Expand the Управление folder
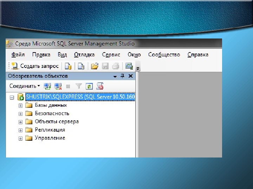The width and height of the screenshot is (253, 189). pos(20,139)
